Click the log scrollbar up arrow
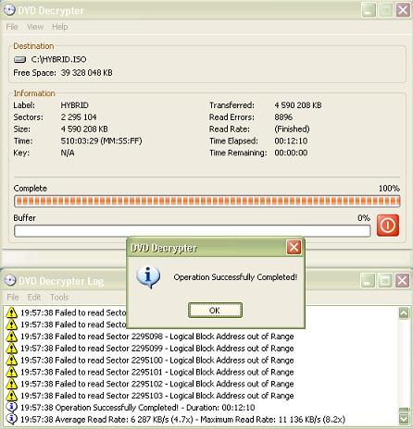The image size is (413, 429). (x=404, y=313)
